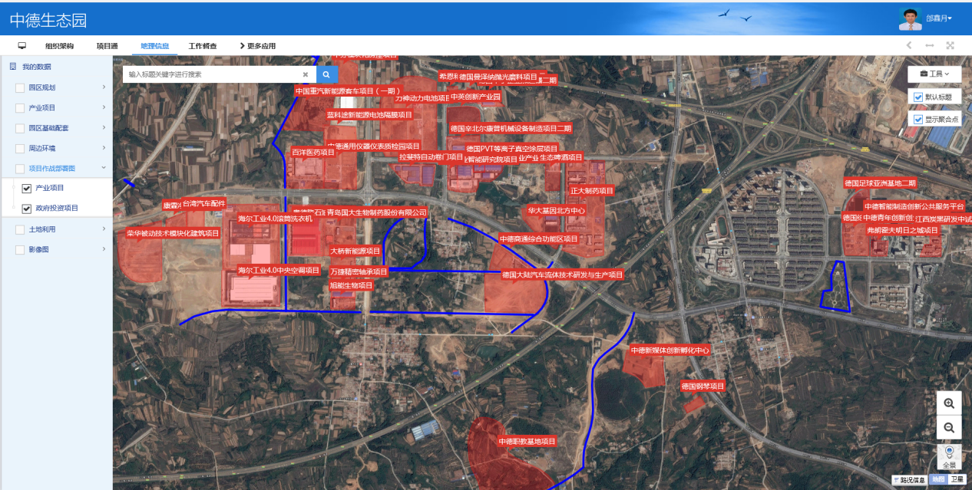The image size is (972, 490).
Task: Click the 中德新媒体创新孵化中心 map label
Action: [x=669, y=350]
